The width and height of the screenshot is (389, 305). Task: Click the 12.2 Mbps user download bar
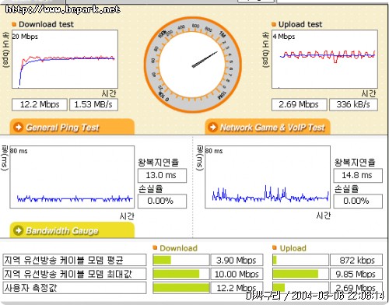180,288
